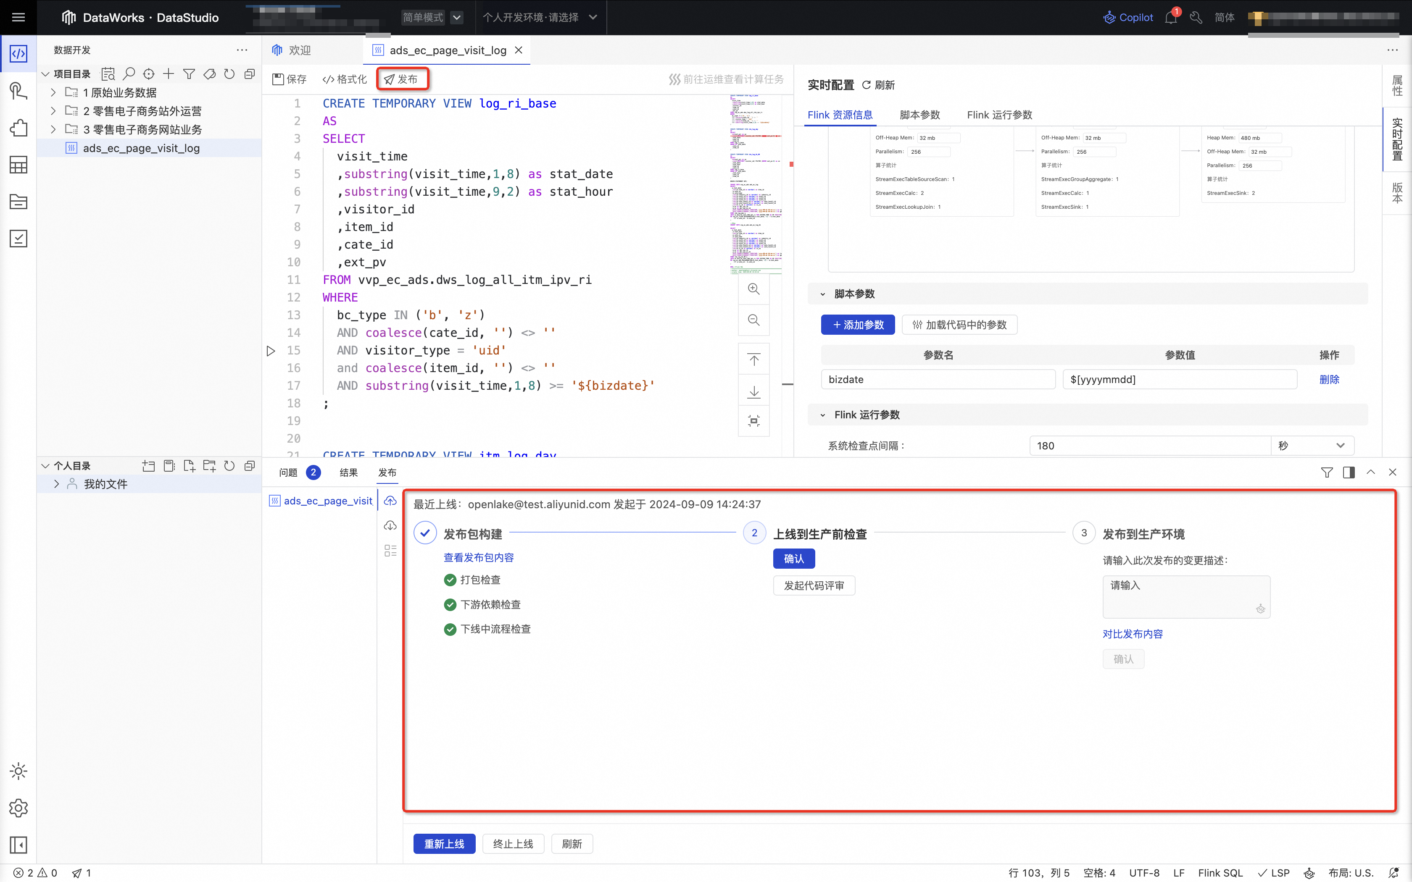
Task: Open the notifications bell
Action: pos(1170,18)
